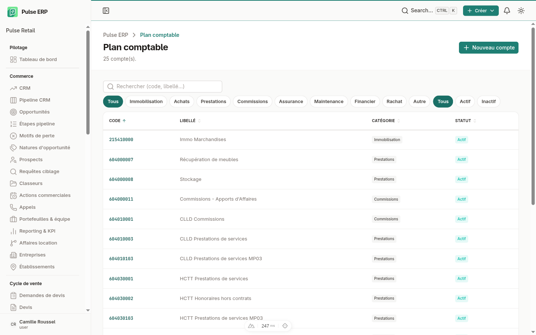Select the status filter Tous

(x=443, y=102)
